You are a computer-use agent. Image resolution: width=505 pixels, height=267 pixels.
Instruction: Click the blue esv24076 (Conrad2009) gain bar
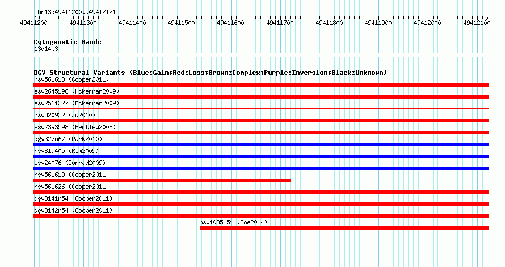(x=261, y=168)
